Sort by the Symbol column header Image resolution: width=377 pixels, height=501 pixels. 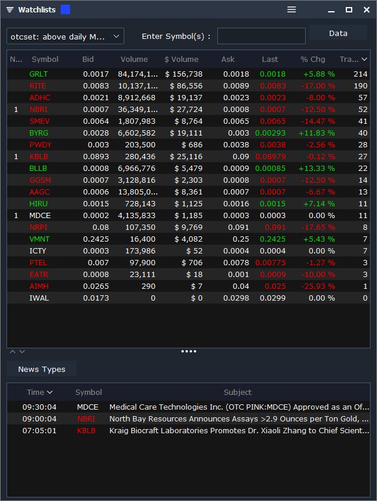(45, 59)
